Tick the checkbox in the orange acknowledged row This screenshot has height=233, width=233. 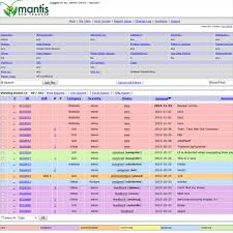click(x=3, y=176)
